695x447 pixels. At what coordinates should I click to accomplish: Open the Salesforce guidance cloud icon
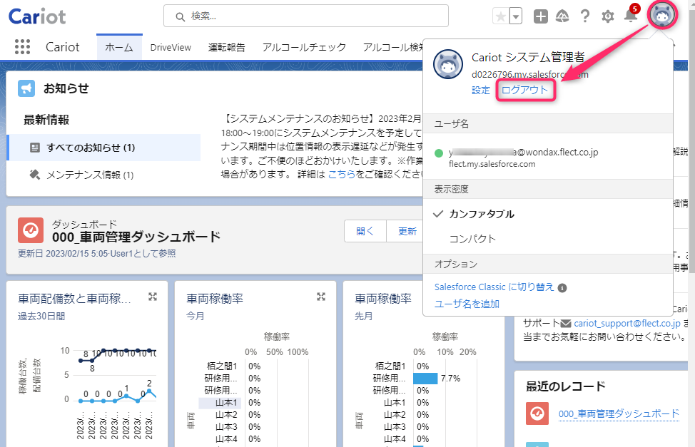(x=562, y=17)
